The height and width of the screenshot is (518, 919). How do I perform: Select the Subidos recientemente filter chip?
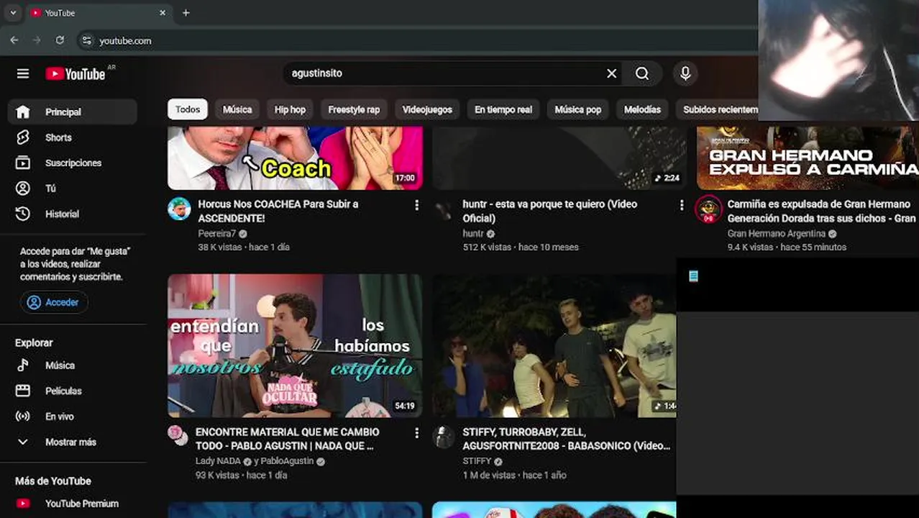pos(717,109)
